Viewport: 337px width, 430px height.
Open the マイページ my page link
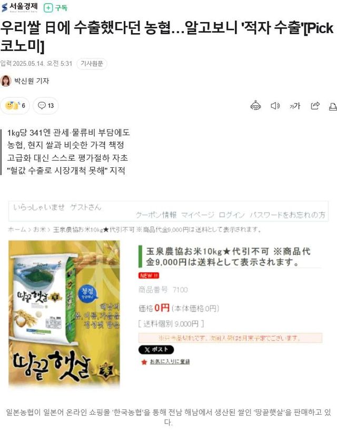click(197, 215)
